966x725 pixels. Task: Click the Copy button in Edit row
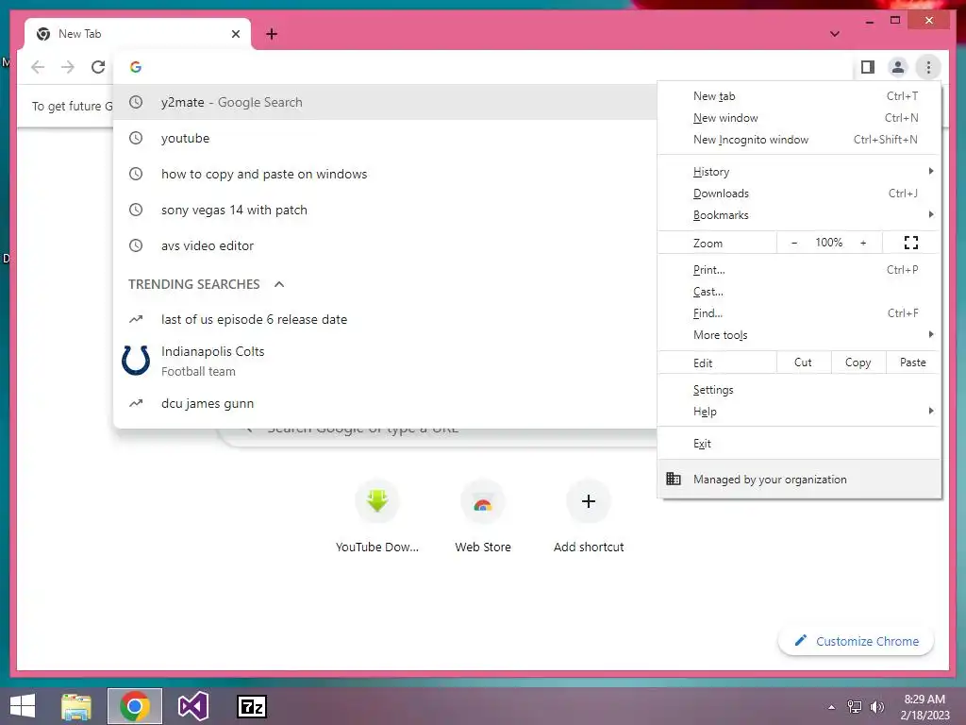click(858, 362)
